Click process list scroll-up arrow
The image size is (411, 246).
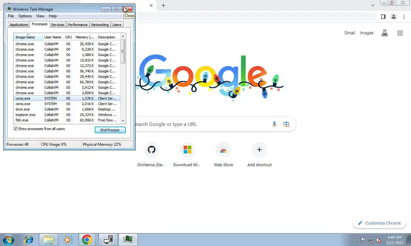[123, 36]
